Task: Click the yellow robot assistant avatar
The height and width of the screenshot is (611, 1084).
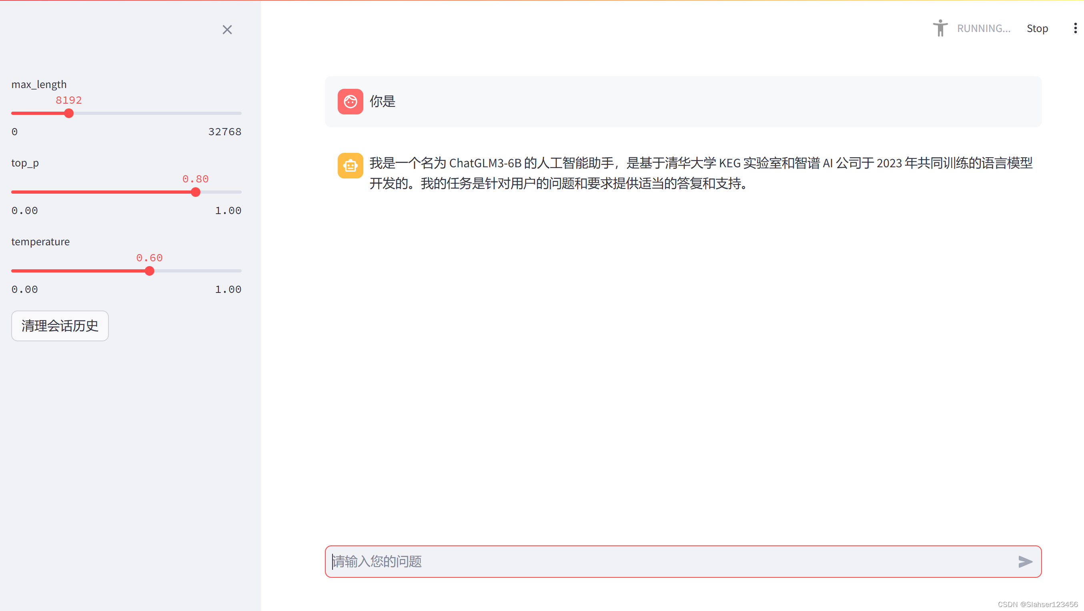Action: point(350,165)
